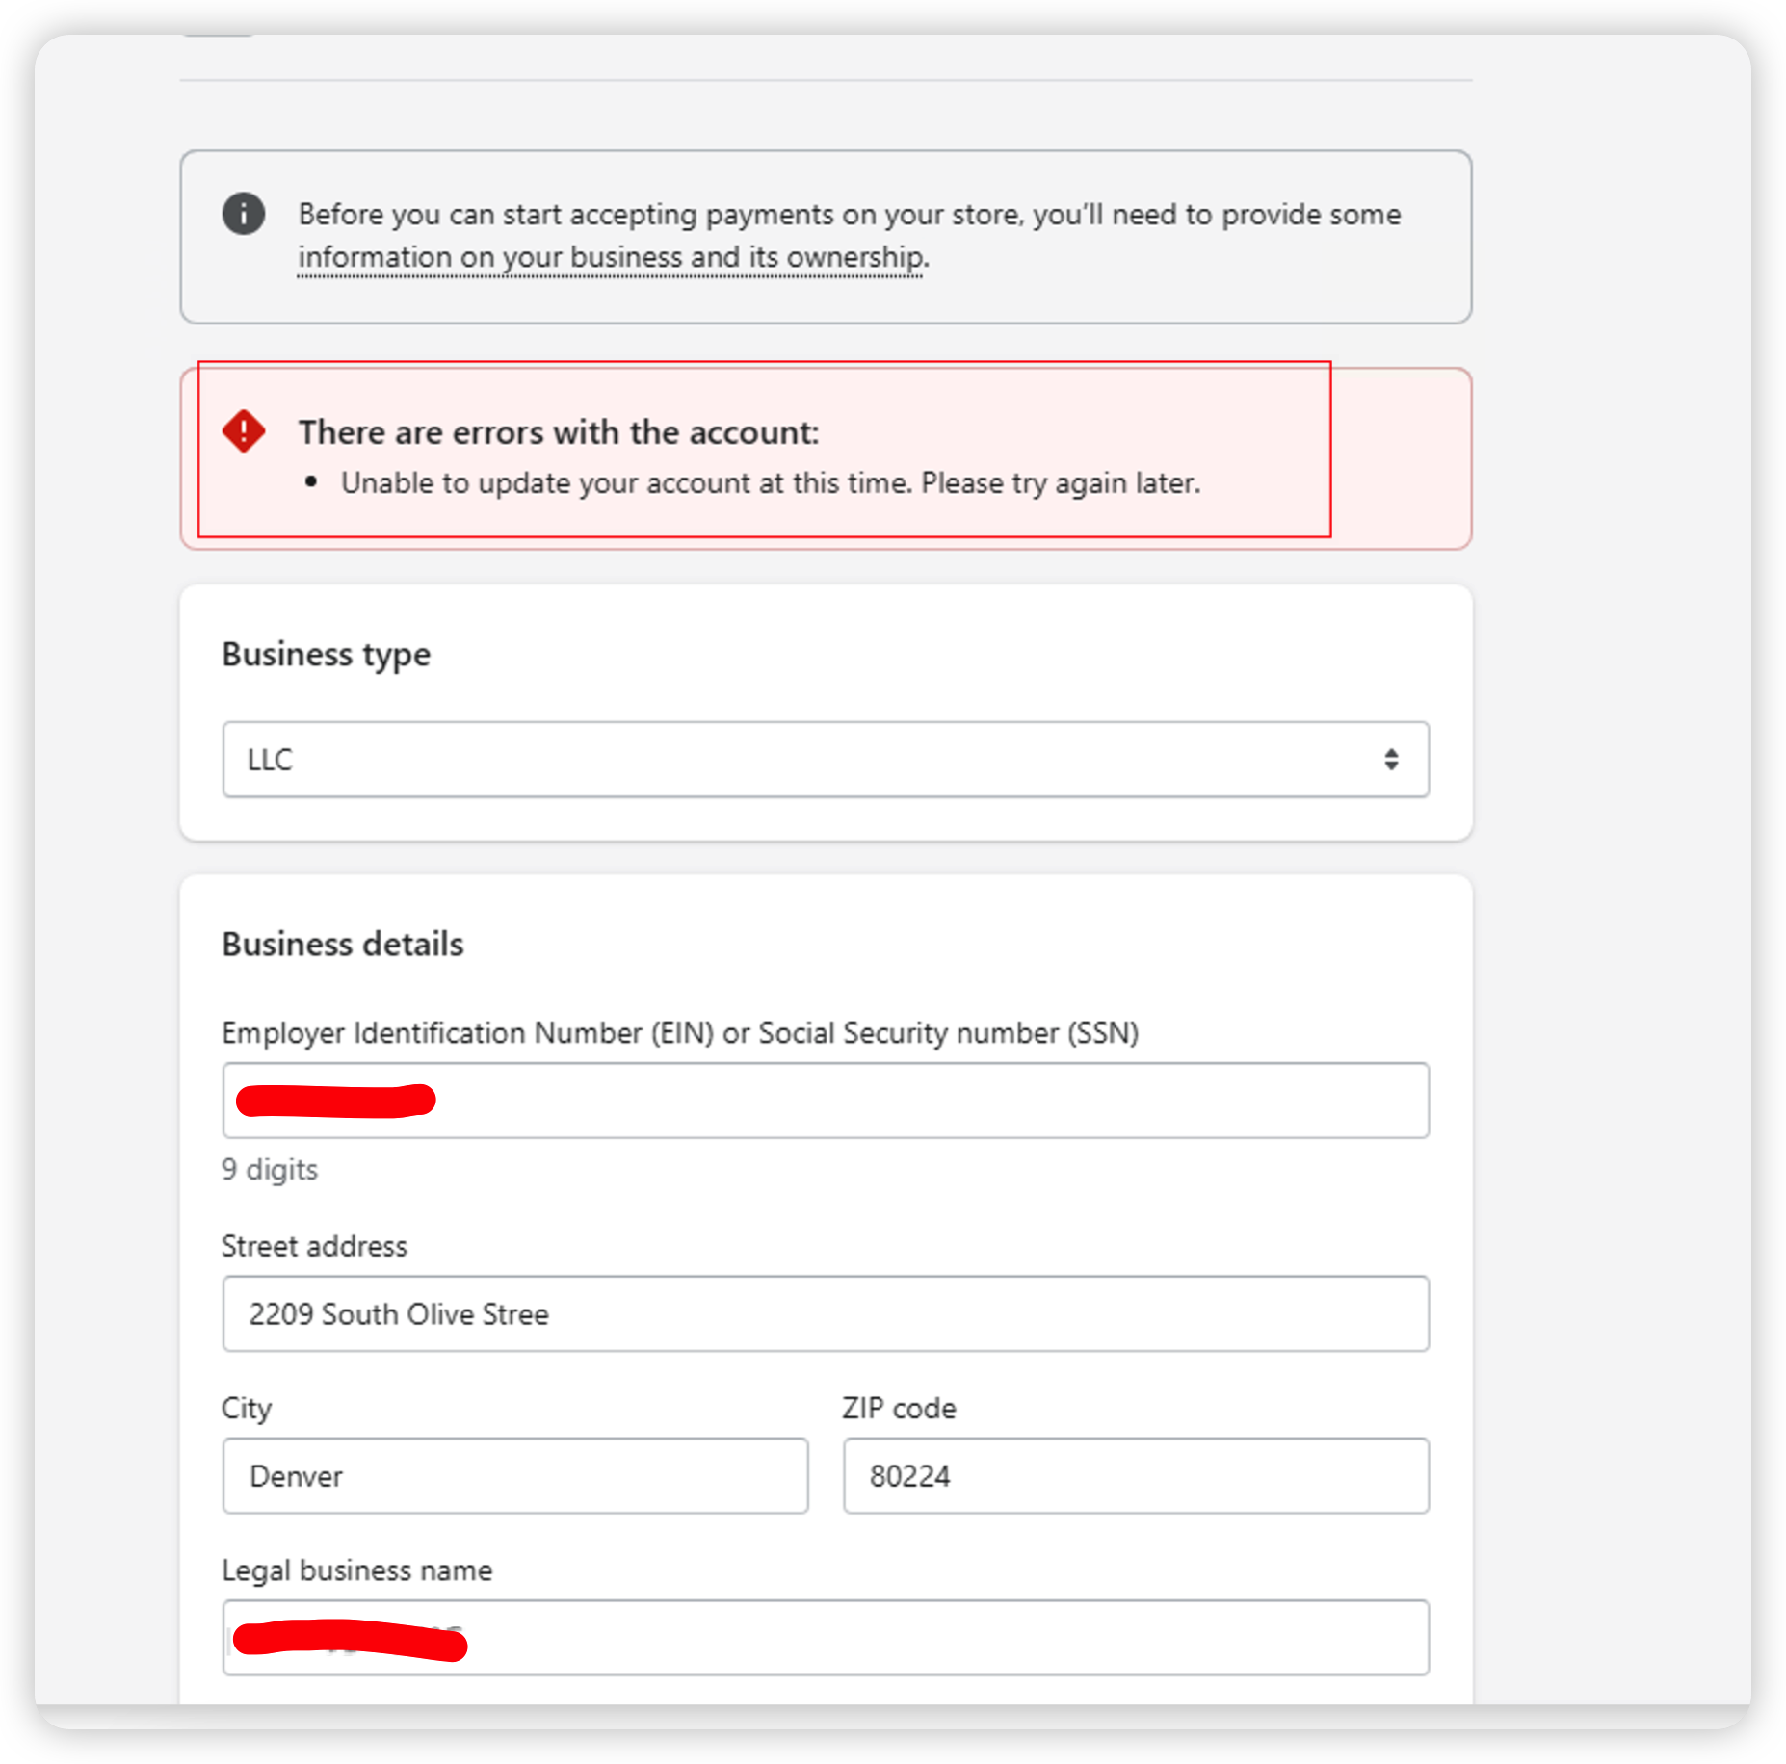Click the Business type section heading

(326, 654)
